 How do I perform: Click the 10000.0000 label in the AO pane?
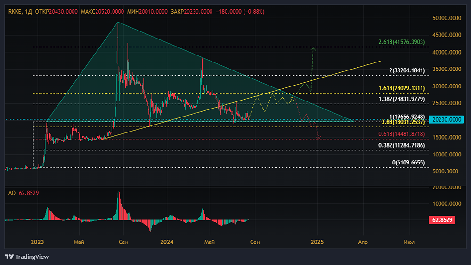(447, 204)
